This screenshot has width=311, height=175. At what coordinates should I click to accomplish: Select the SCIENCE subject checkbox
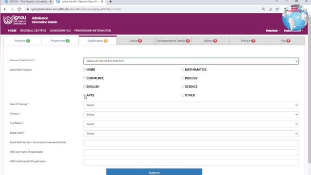pyautogui.click(x=183, y=87)
